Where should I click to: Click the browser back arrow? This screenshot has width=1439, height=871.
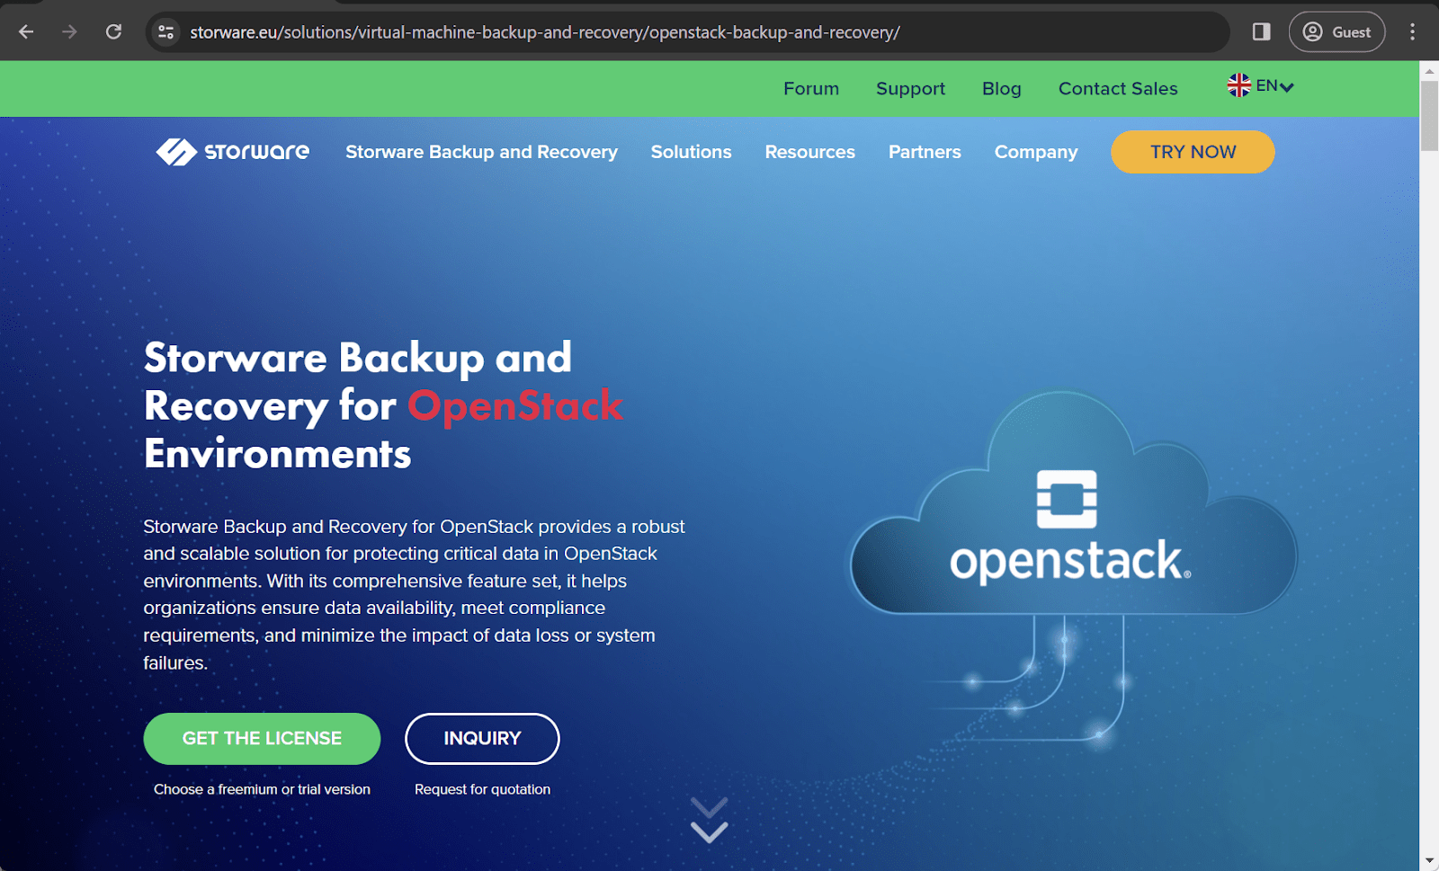pyautogui.click(x=26, y=31)
